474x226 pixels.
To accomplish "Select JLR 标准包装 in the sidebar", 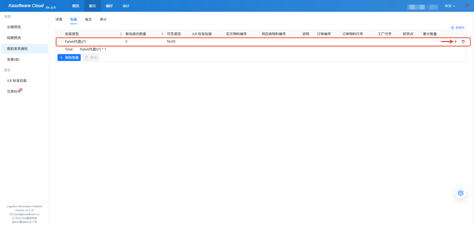I will tap(17, 81).
